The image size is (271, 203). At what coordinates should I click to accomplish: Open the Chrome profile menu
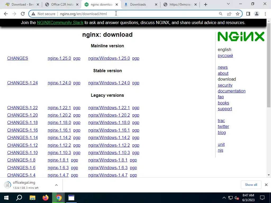[x=257, y=14]
